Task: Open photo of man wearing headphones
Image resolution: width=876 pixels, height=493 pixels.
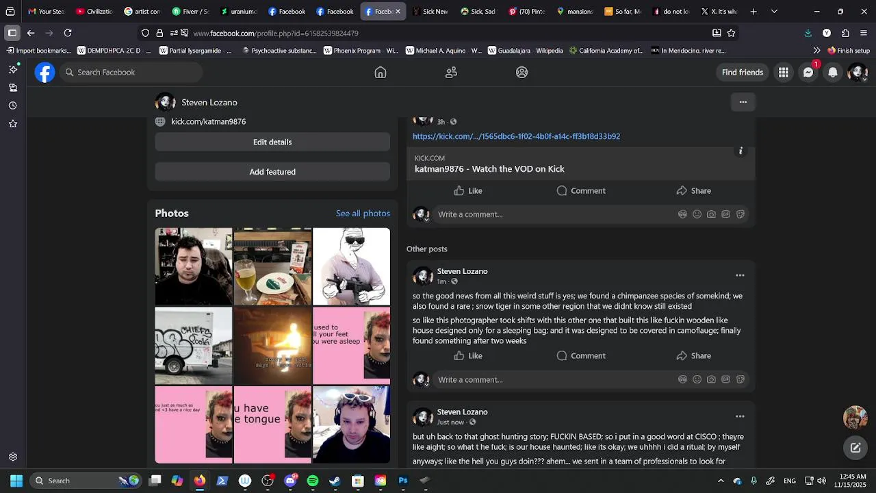Action: pos(352,425)
